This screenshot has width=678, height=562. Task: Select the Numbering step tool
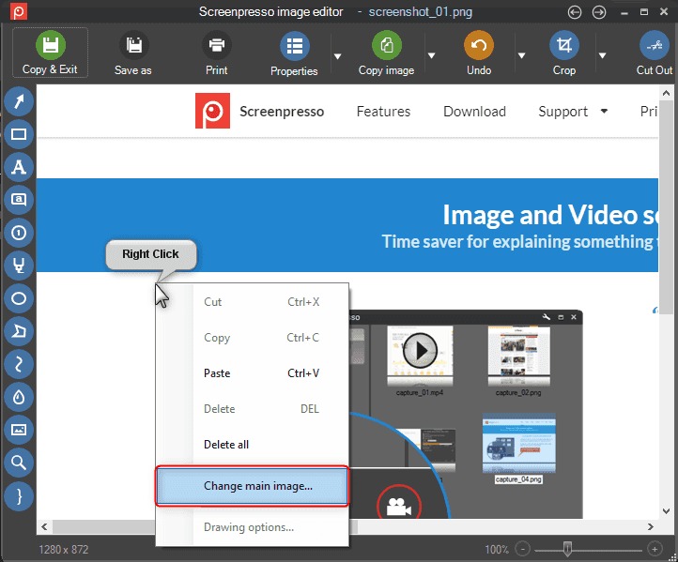19,233
